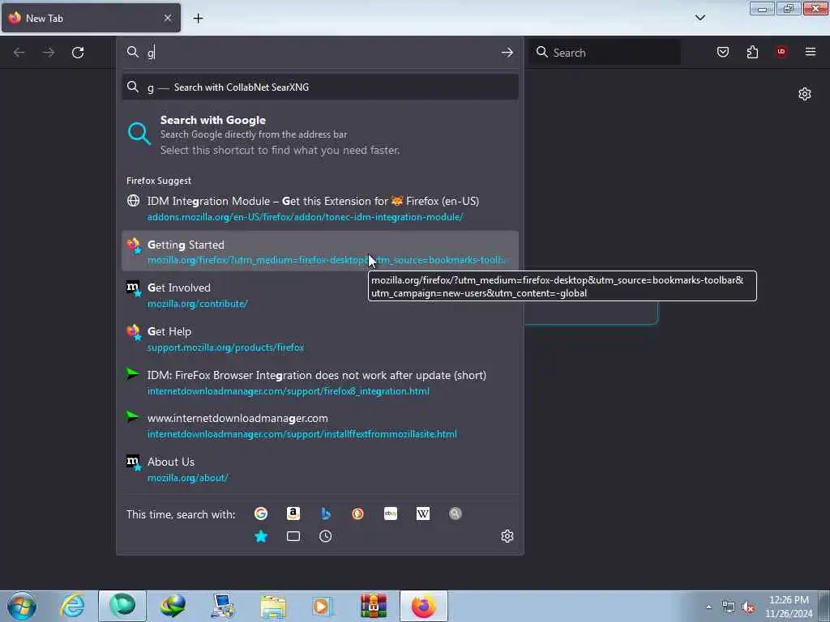Open the Pocket save icon

point(722,52)
